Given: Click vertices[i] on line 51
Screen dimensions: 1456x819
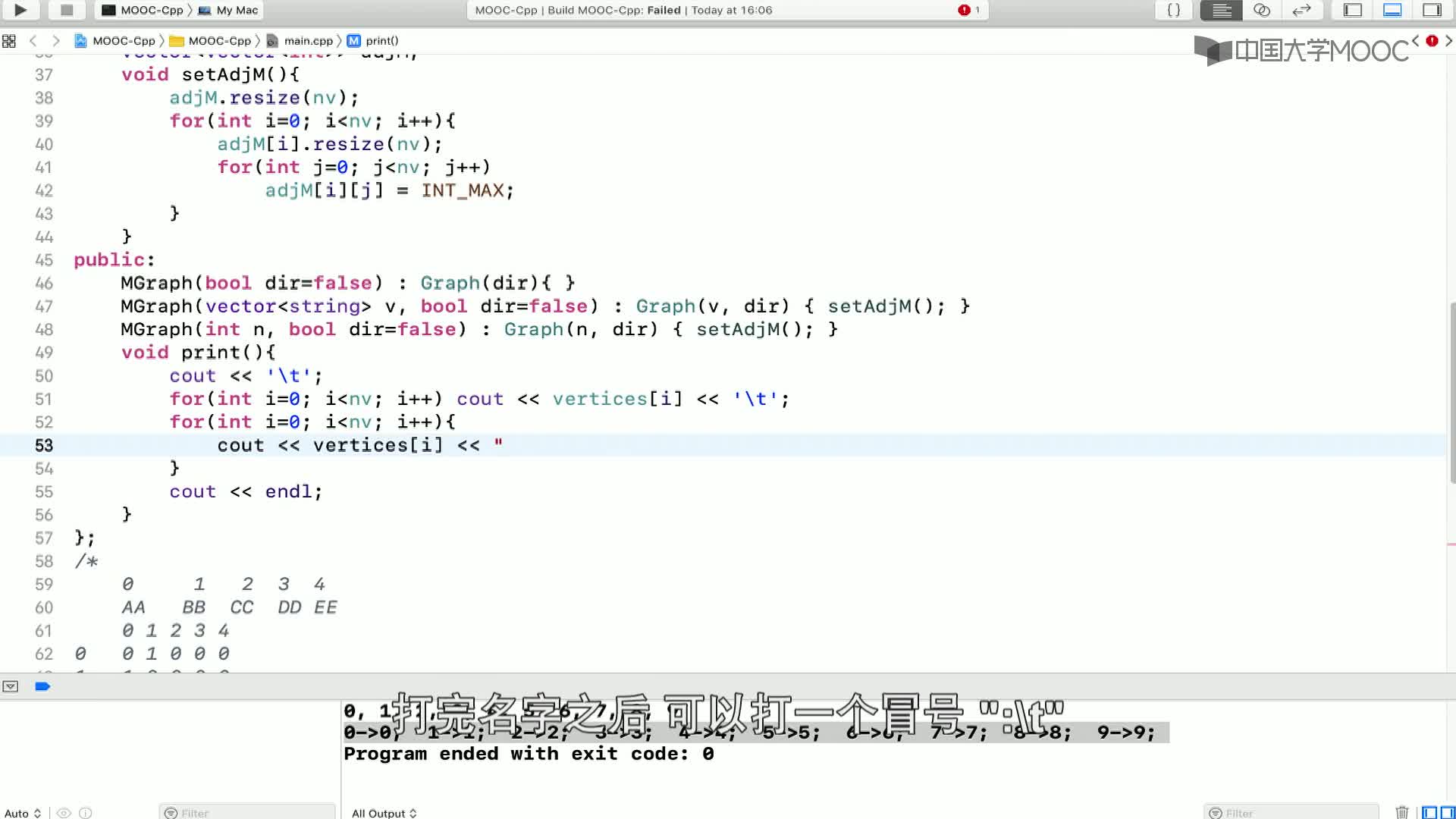Looking at the screenshot, I should (x=617, y=399).
